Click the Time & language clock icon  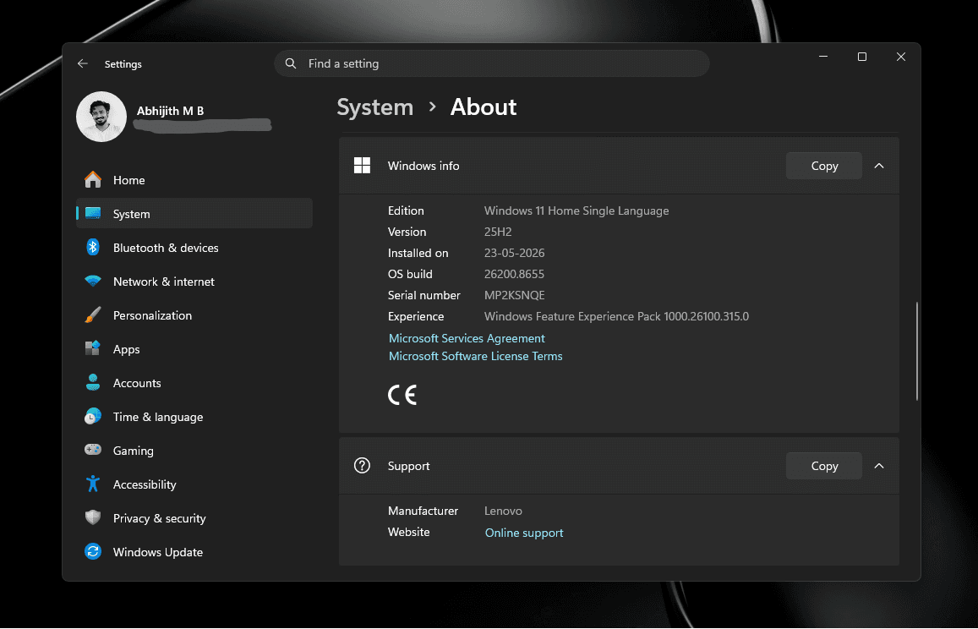(93, 416)
